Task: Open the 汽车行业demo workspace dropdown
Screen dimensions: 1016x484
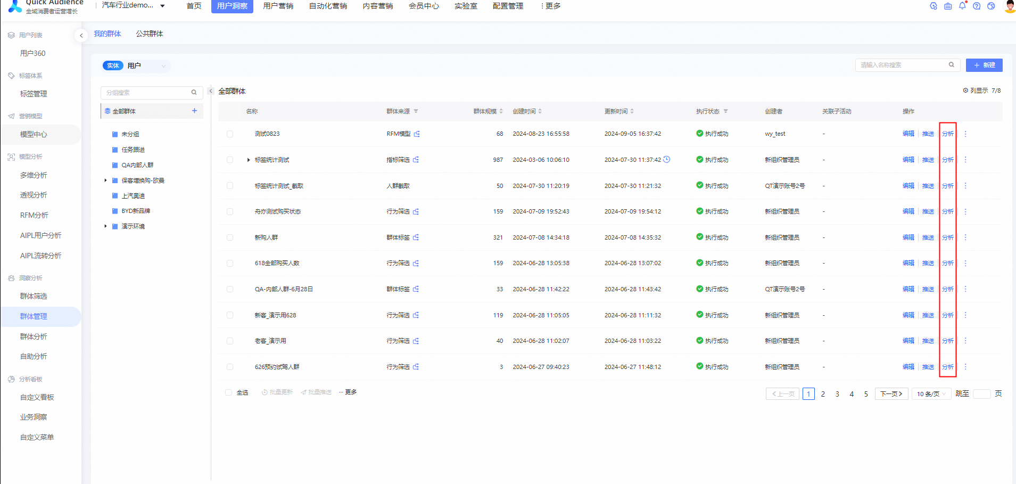Action: 133,5
